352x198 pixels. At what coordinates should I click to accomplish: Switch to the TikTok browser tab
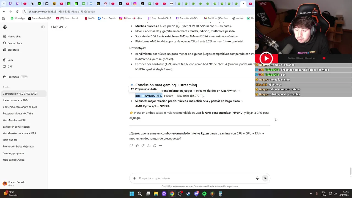[x=120, y=4]
